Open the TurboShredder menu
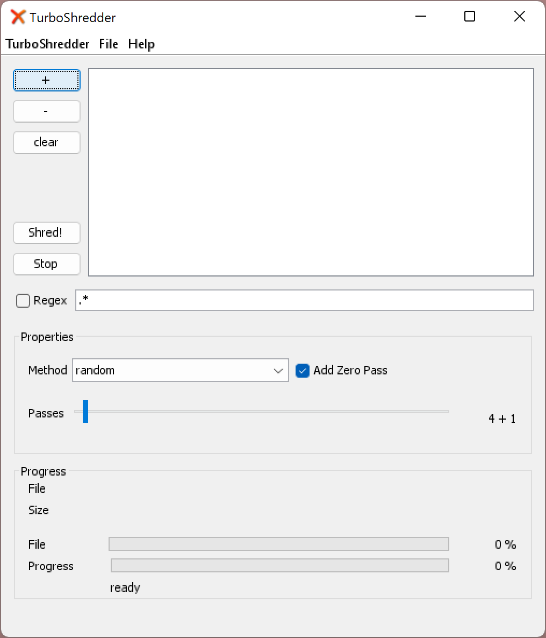 click(x=47, y=44)
